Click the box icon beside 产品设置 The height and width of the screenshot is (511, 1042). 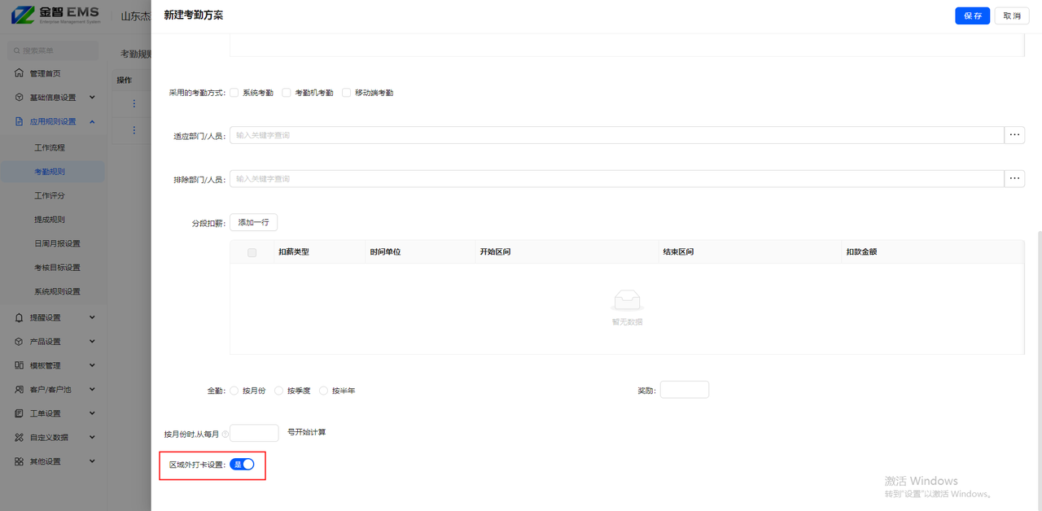coord(19,342)
